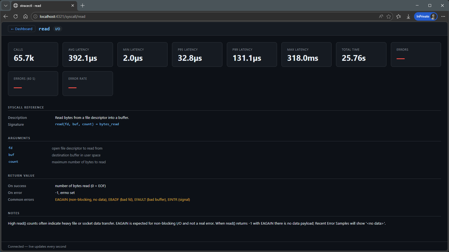Click the address bar to edit URL
Viewport: 449px width, 252px height.
[192, 16]
